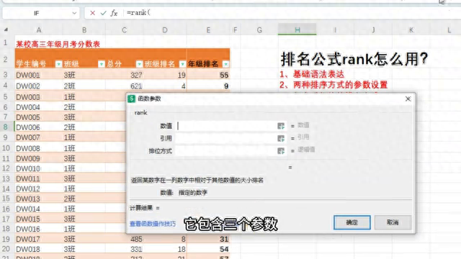This screenshot has width=461, height=259.
Task: Click range selector icon for 数值 field
Action: tap(281, 126)
